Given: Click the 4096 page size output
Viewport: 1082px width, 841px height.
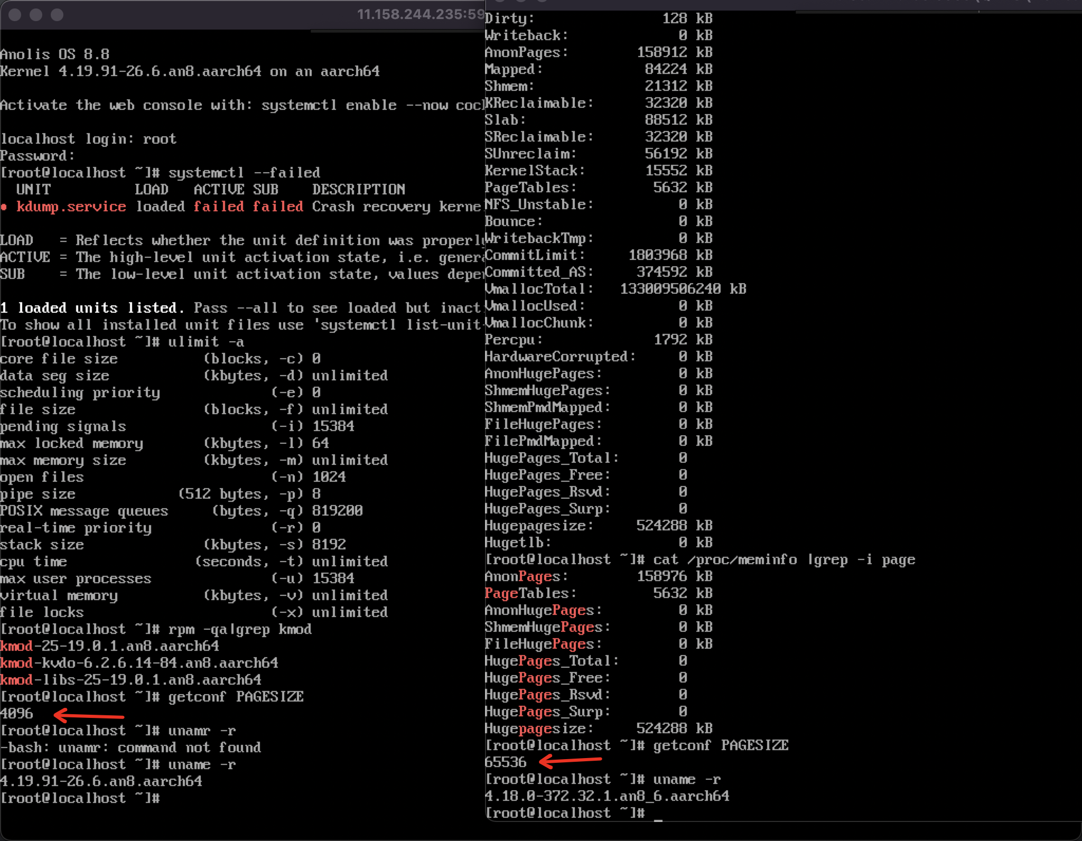Looking at the screenshot, I should click(17, 714).
